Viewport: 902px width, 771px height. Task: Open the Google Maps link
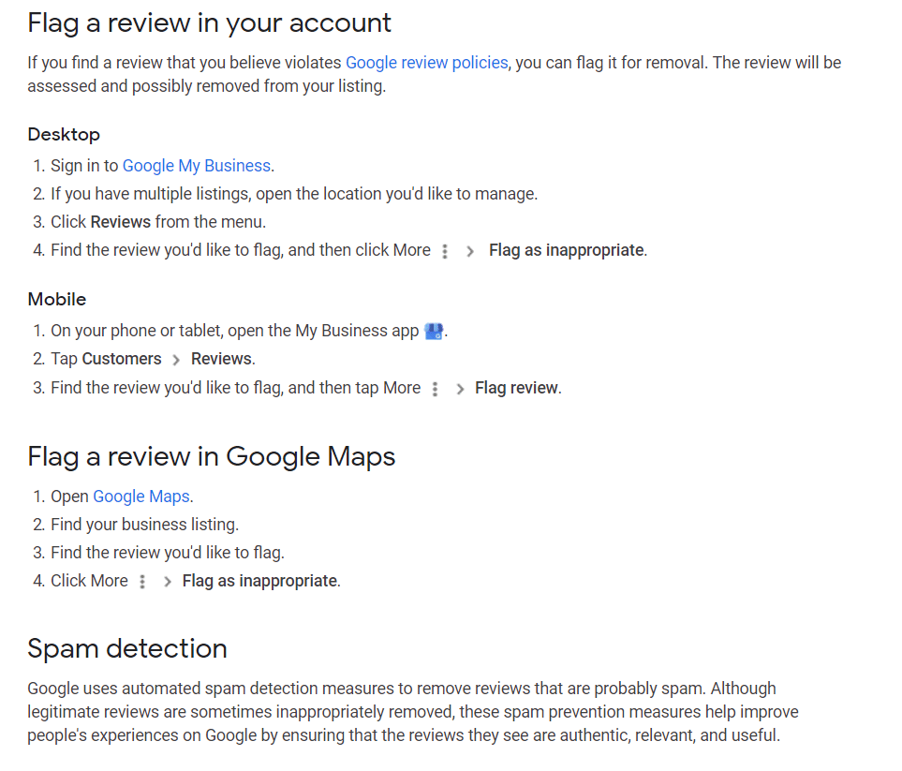(x=140, y=496)
